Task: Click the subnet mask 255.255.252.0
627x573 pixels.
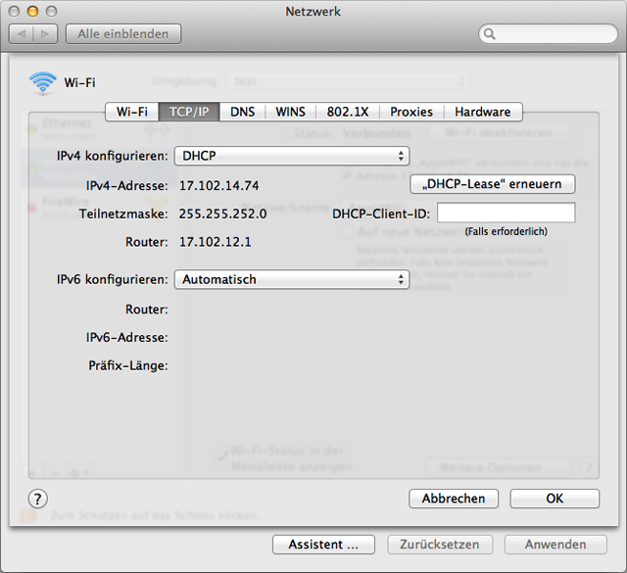Action: pos(222,214)
